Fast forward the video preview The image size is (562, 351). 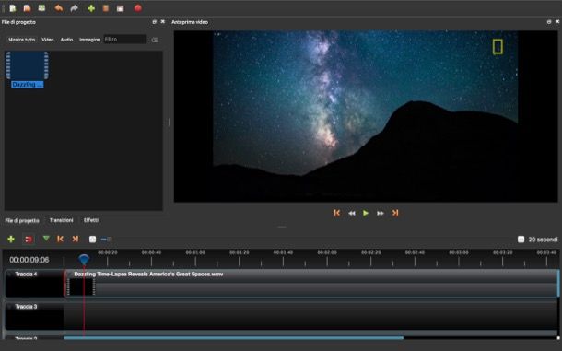pyautogui.click(x=381, y=214)
